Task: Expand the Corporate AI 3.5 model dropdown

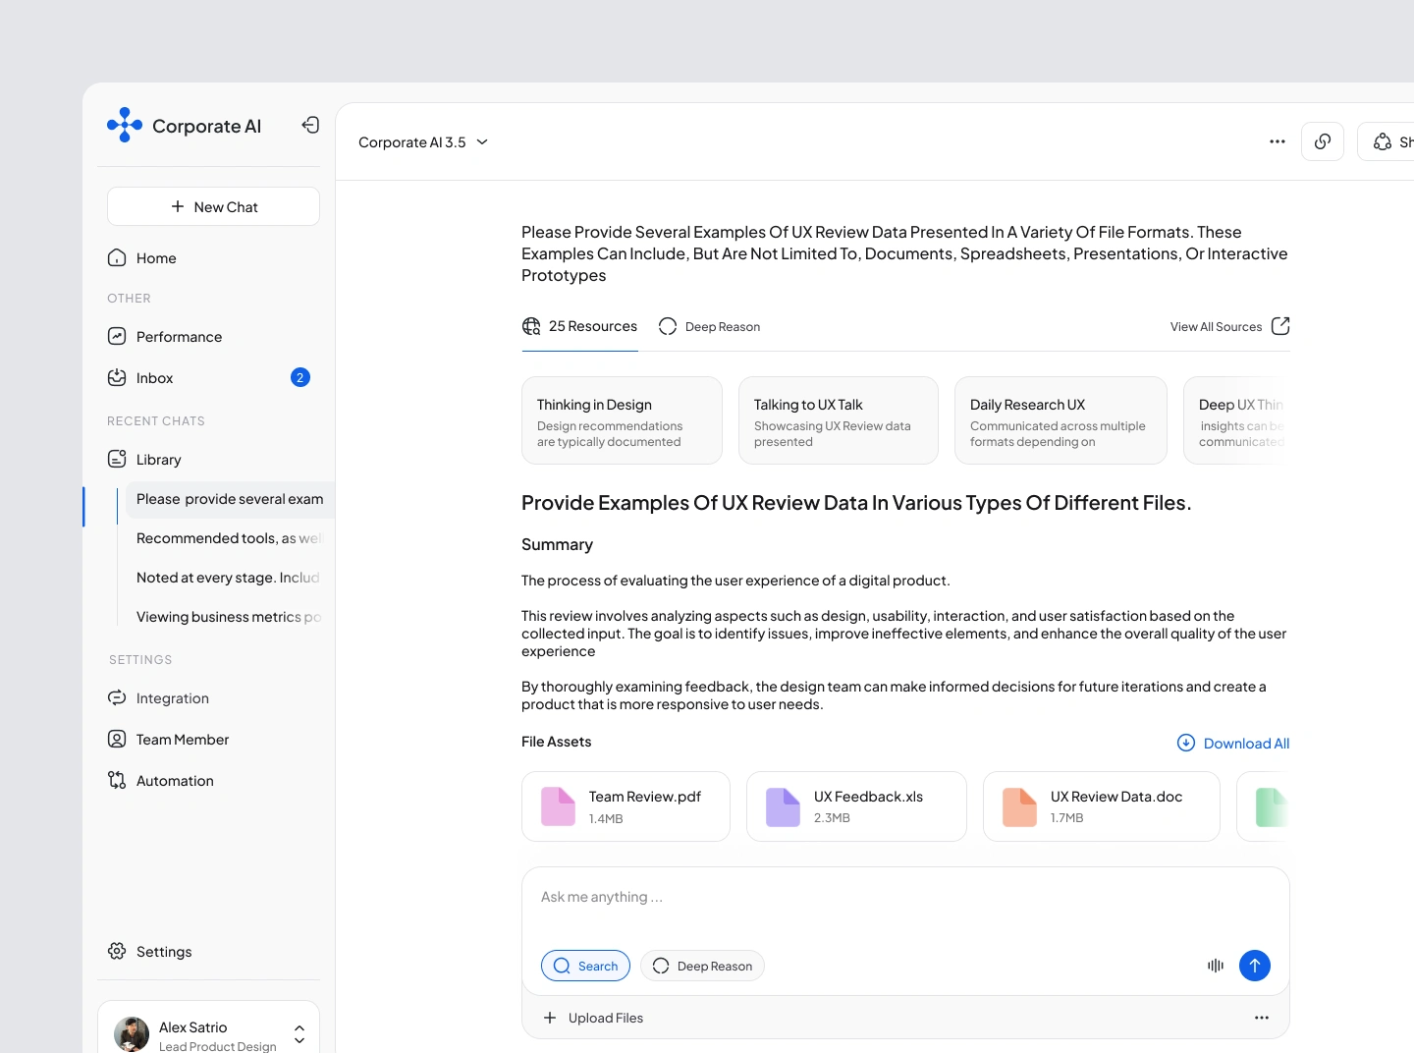Action: pyautogui.click(x=423, y=142)
